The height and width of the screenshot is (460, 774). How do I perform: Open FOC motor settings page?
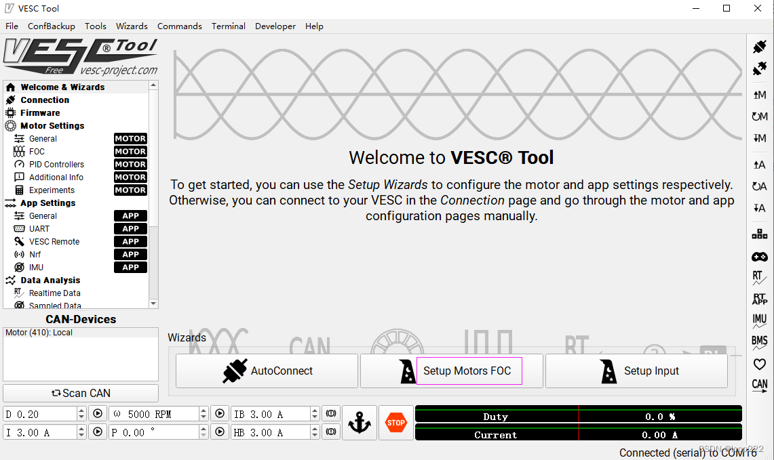(76, 151)
